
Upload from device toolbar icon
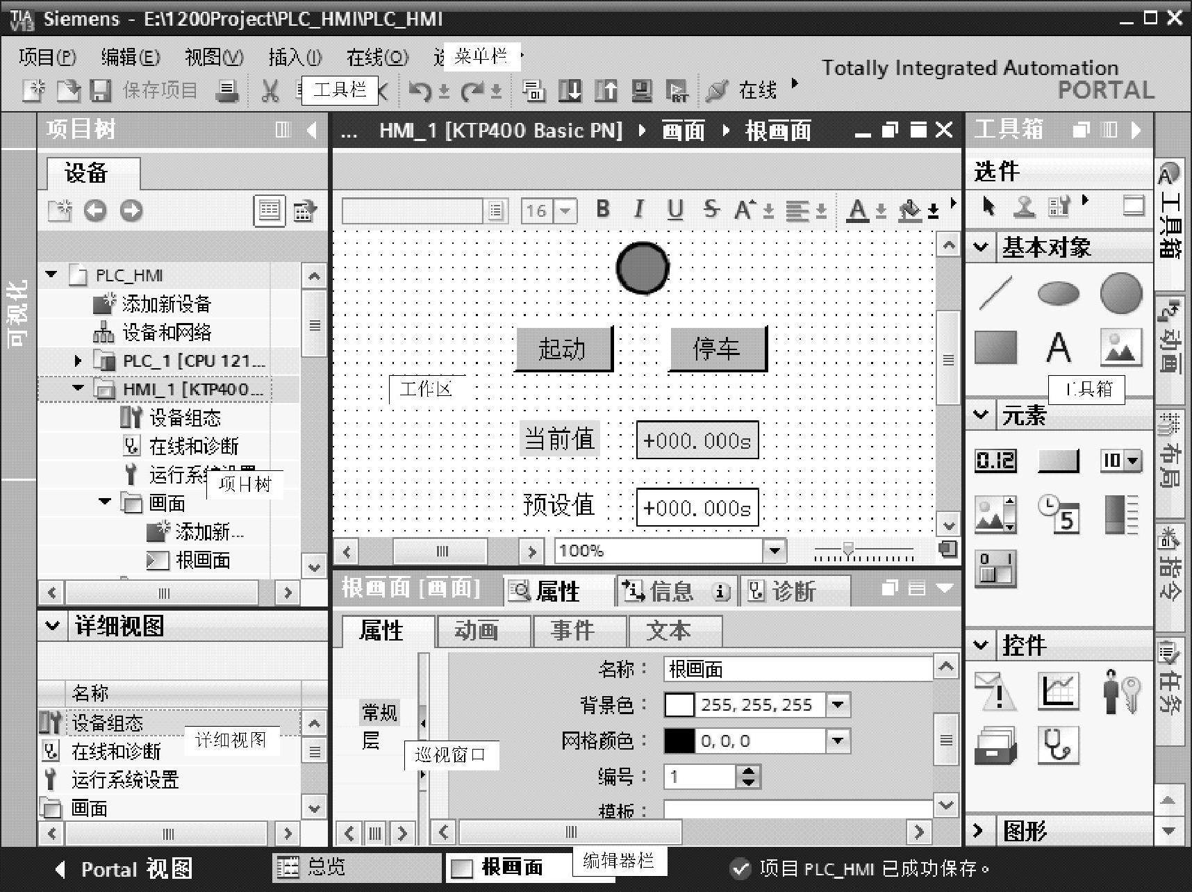[606, 91]
